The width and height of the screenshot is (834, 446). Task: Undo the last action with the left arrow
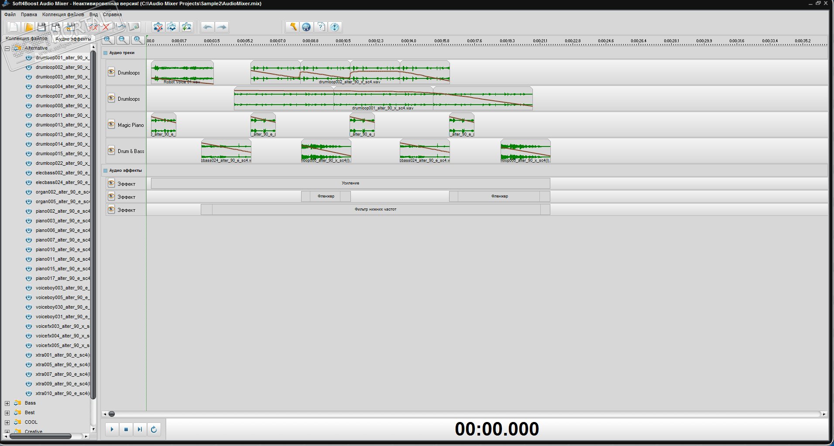[x=208, y=27]
